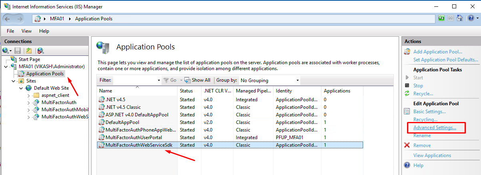Select Default Web Site in tree
Screen dimensions: 481x175
(x=51, y=88)
